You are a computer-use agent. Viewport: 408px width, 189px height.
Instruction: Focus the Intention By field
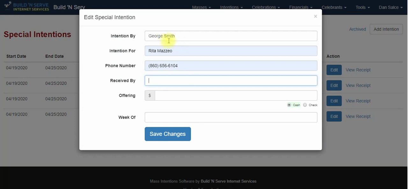click(231, 36)
